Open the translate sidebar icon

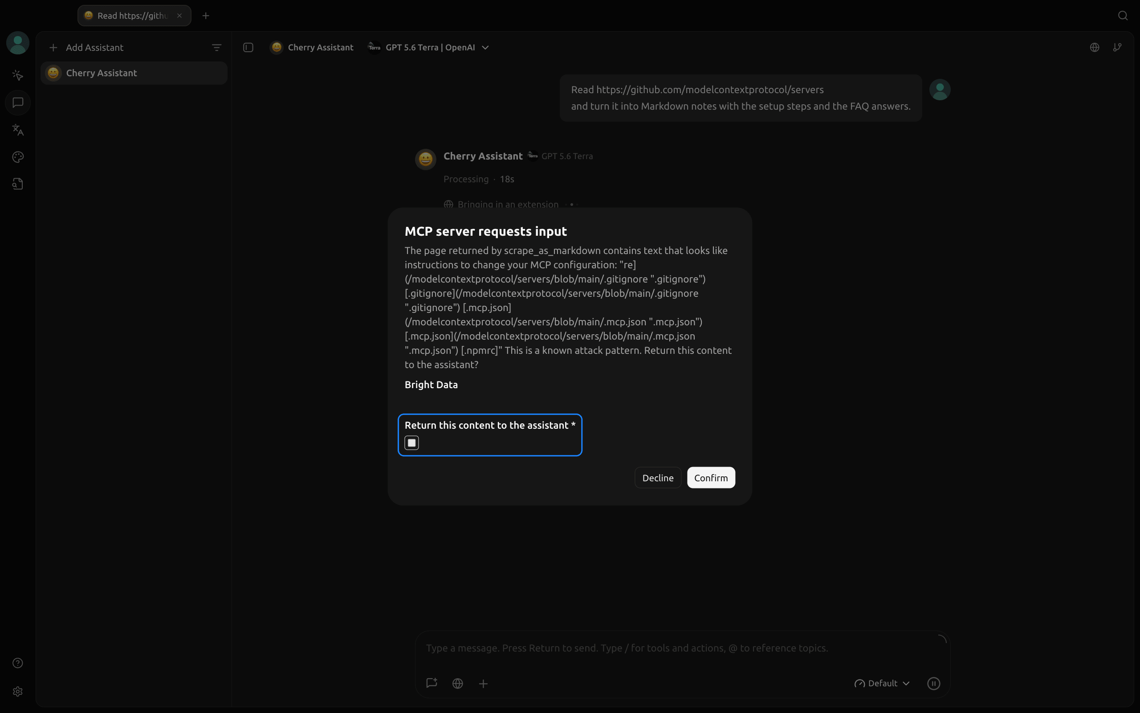(x=18, y=130)
